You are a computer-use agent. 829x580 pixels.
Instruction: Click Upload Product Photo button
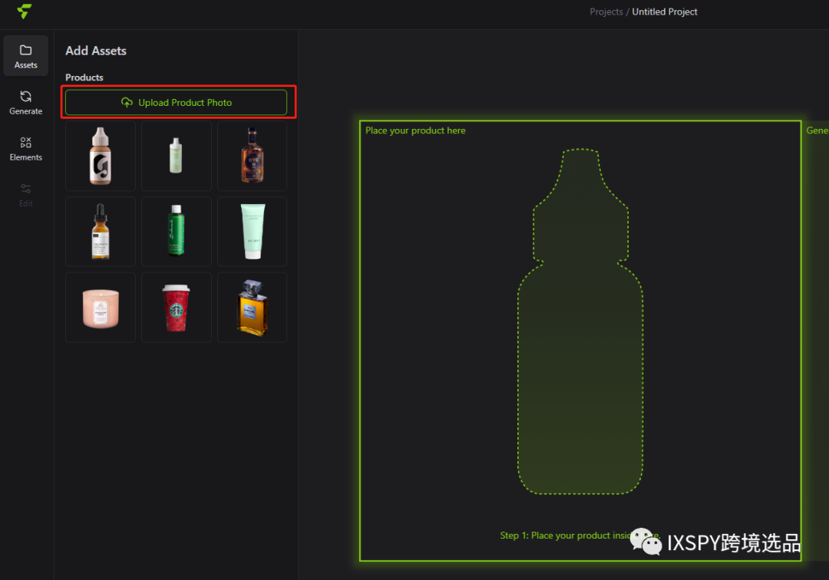click(x=176, y=103)
